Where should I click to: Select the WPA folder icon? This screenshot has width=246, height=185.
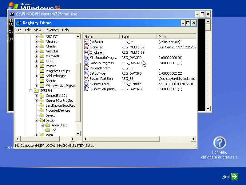click(42, 135)
